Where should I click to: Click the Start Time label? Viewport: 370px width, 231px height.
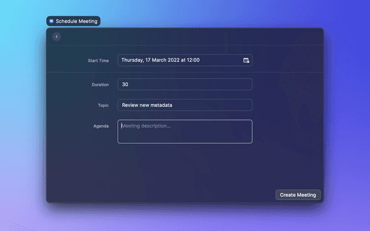click(x=98, y=60)
